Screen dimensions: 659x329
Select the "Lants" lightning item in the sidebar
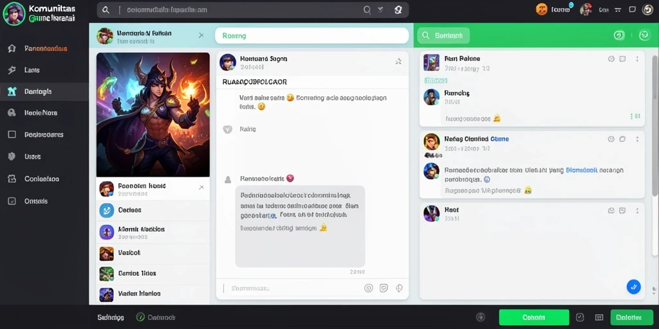tap(44, 70)
